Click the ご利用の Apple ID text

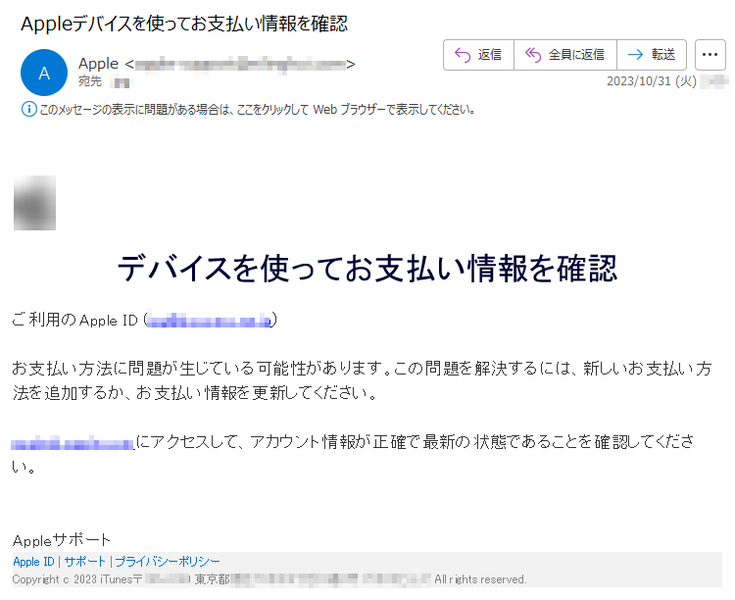click(x=75, y=320)
